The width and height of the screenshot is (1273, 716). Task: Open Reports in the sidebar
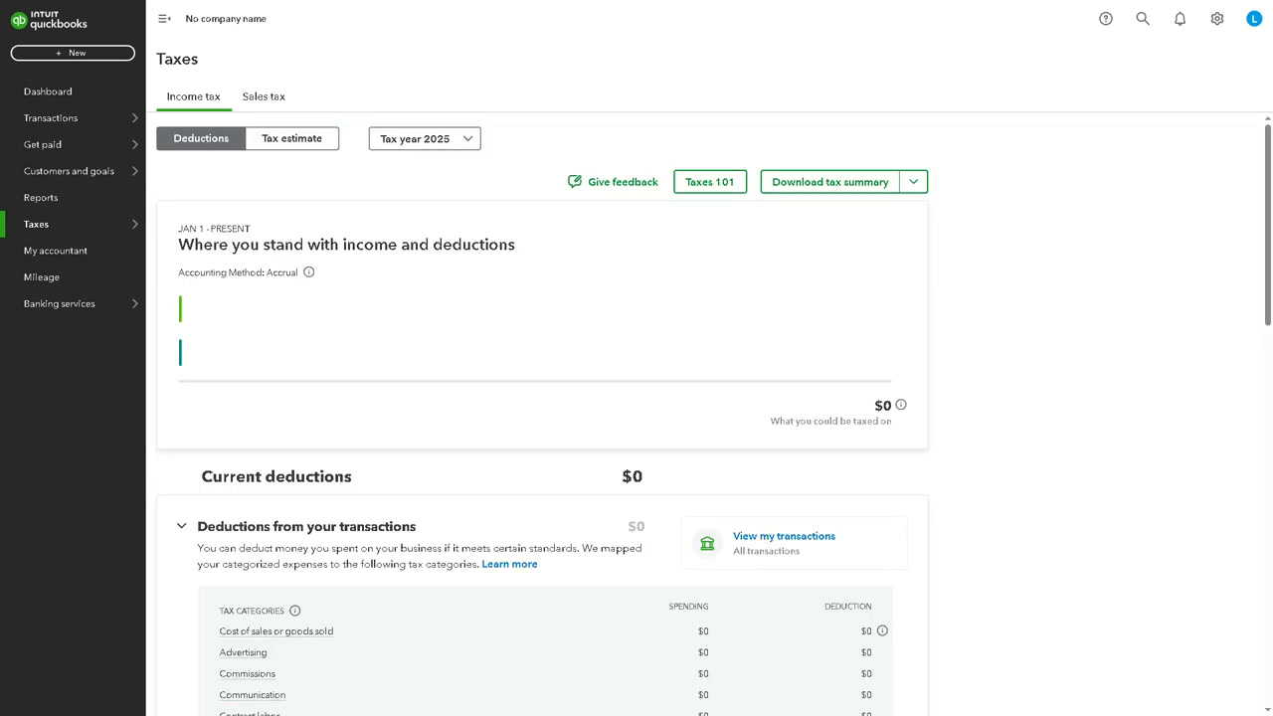click(x=41, y=198)
